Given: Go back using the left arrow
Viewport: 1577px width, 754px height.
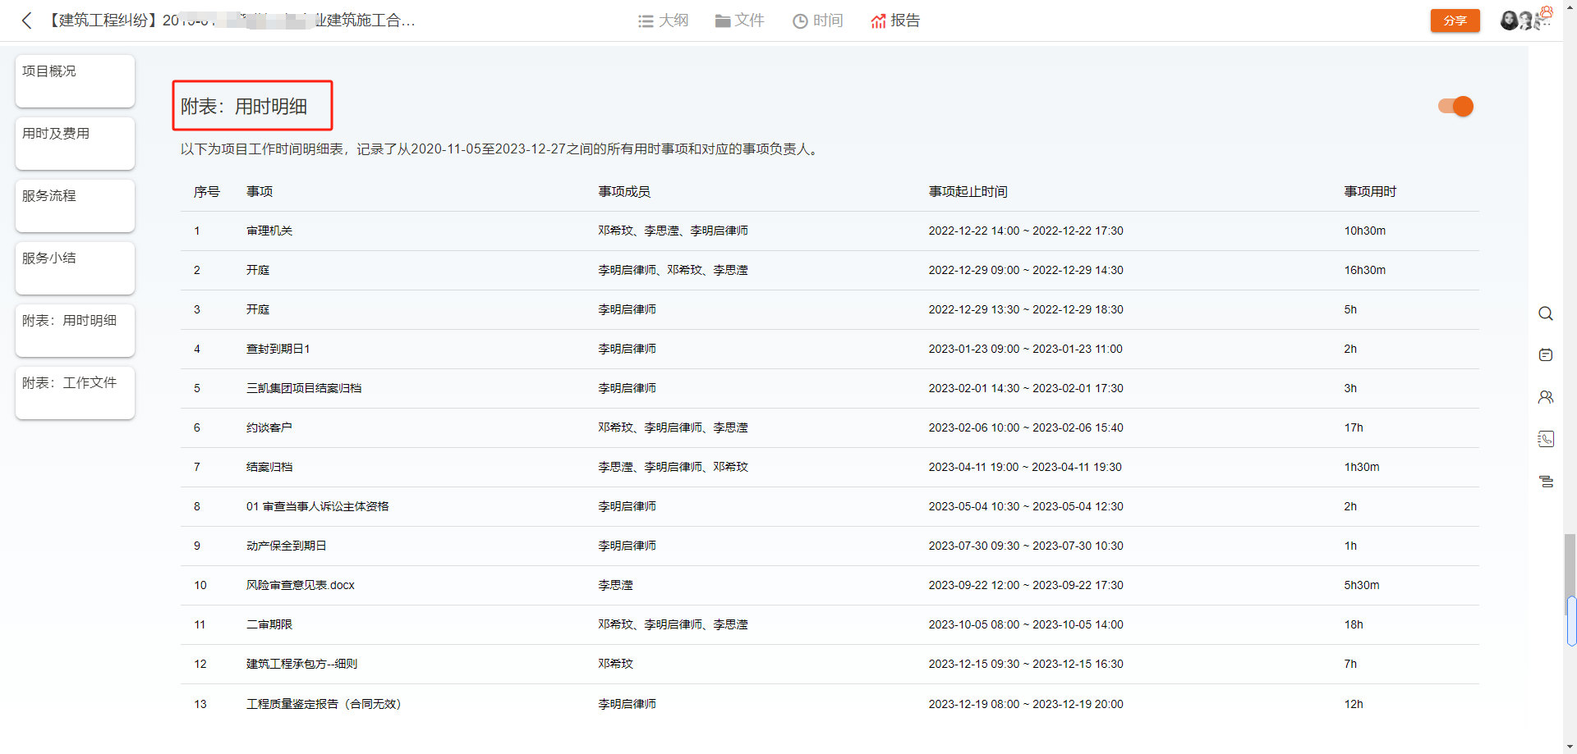Looking at the screenshot, I should 27,21.
